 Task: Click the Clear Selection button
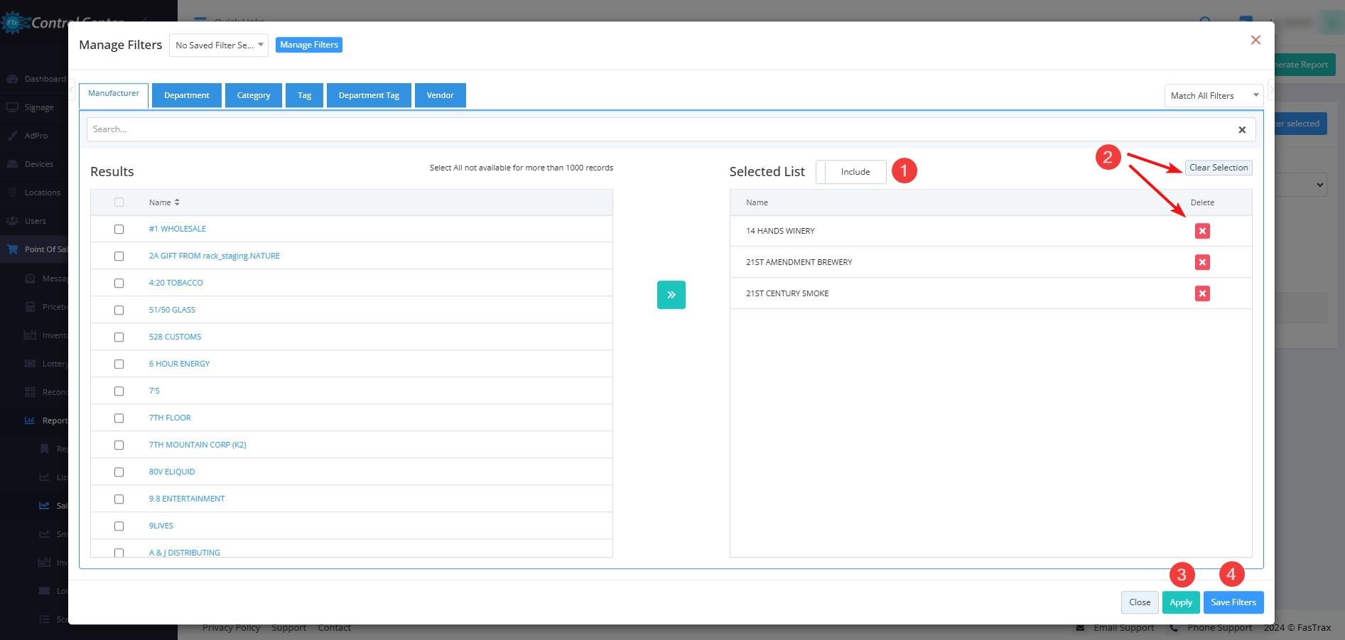point(1219,168)
